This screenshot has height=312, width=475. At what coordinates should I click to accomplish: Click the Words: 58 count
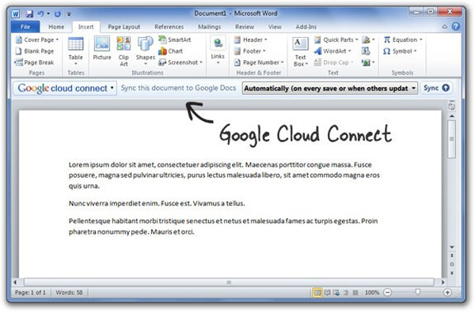[69, 292]
